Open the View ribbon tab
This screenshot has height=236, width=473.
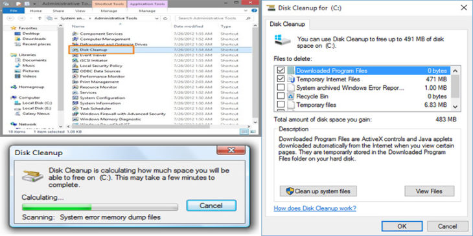tap(80, 11)
